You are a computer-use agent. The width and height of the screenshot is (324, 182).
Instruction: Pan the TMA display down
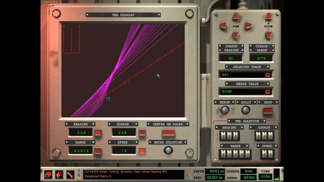click(235, 35)
